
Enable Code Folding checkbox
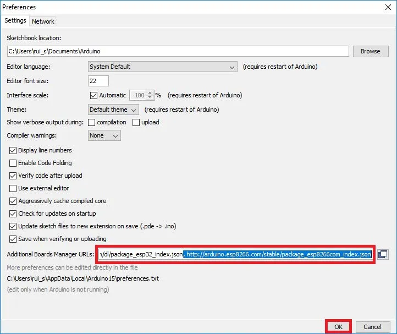(x=13, y=163)
